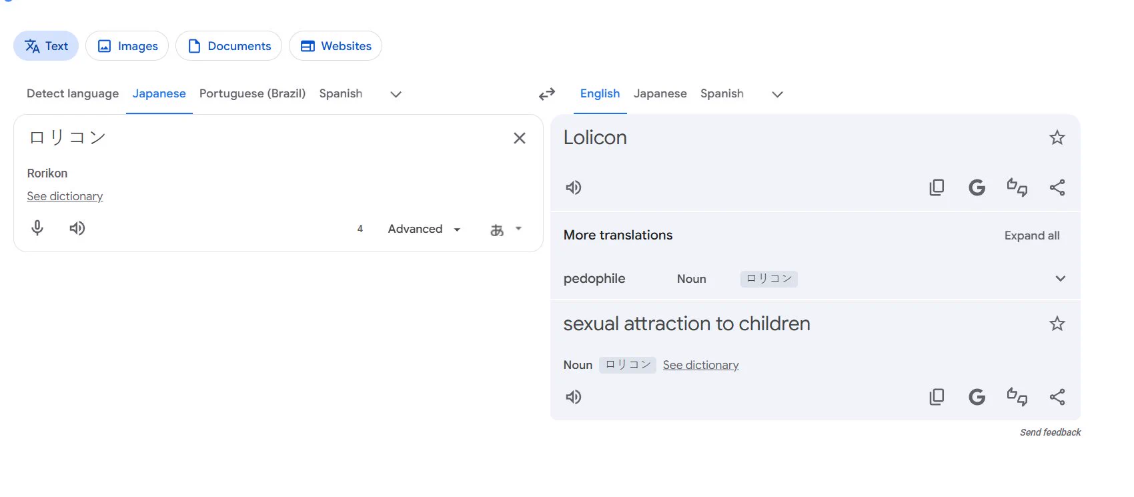Image resolution: width=1134 pixels, height=497 pixels.
Task: Select Spanish as the source language
Action: (x=341, y=93)
